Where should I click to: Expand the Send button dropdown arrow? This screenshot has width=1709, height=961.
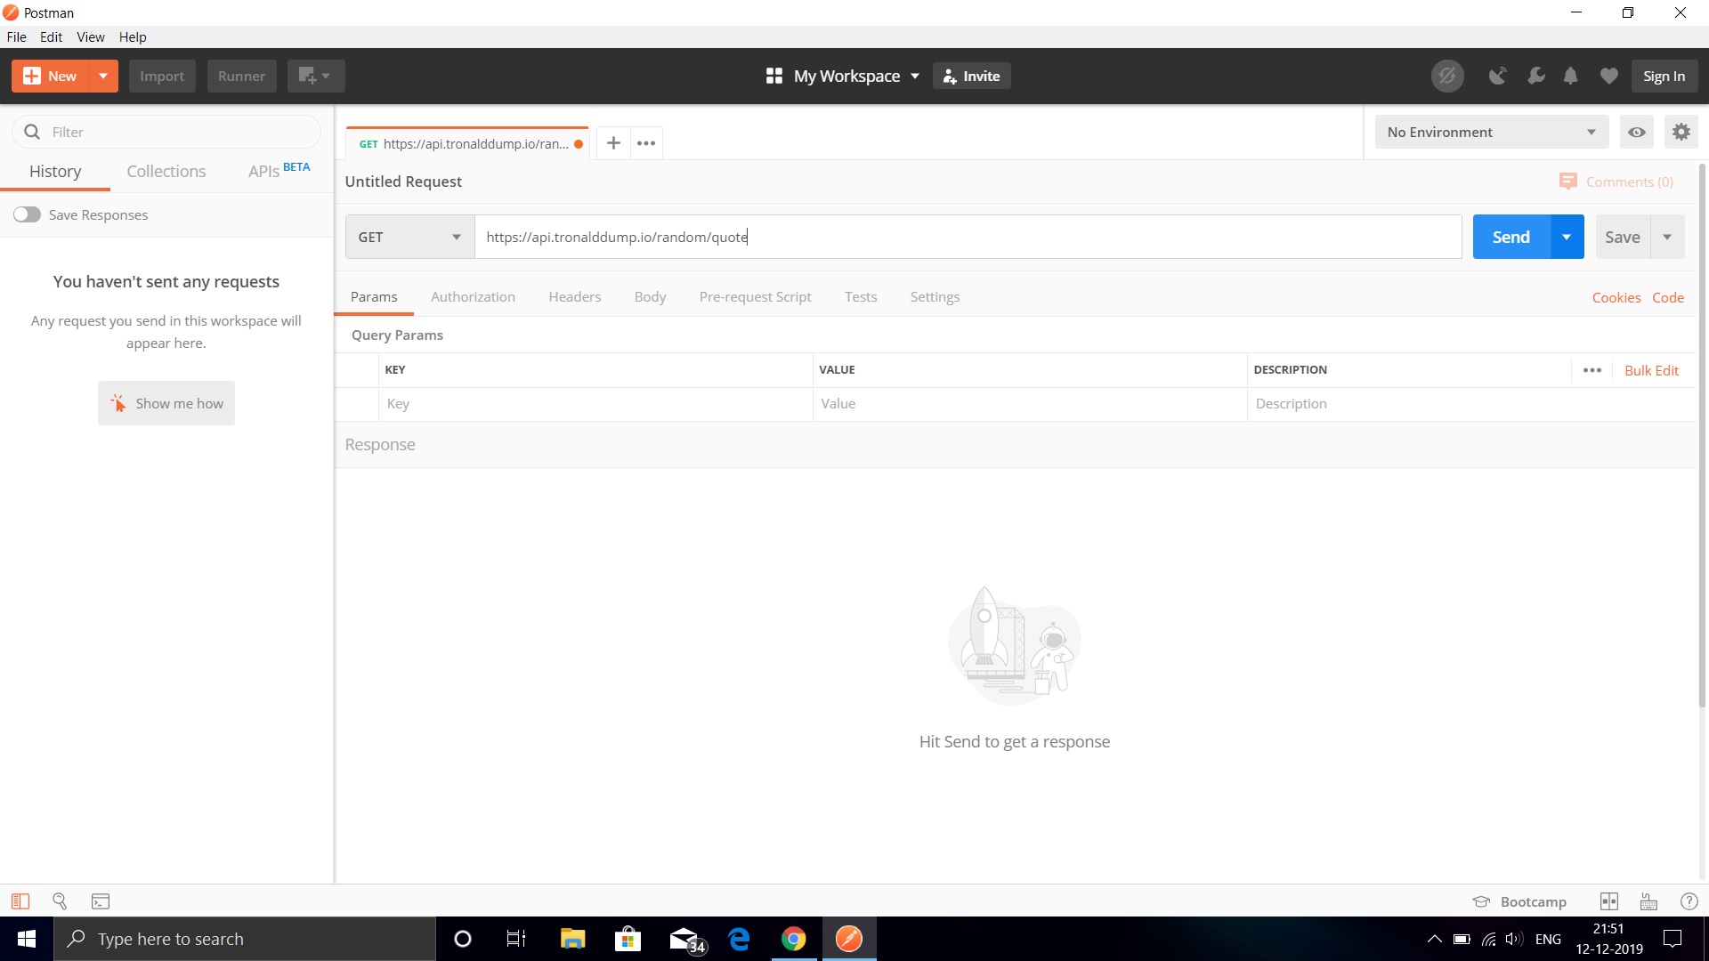(x=1567, y=237)
